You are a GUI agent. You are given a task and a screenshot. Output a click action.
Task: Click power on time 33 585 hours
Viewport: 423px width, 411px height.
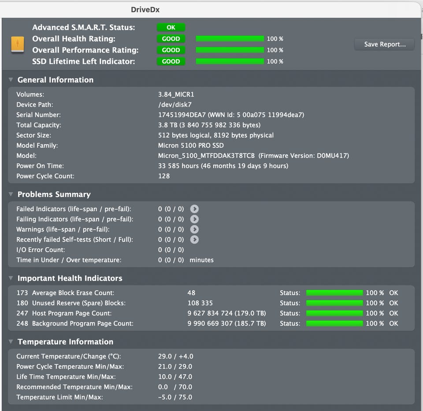223,166
